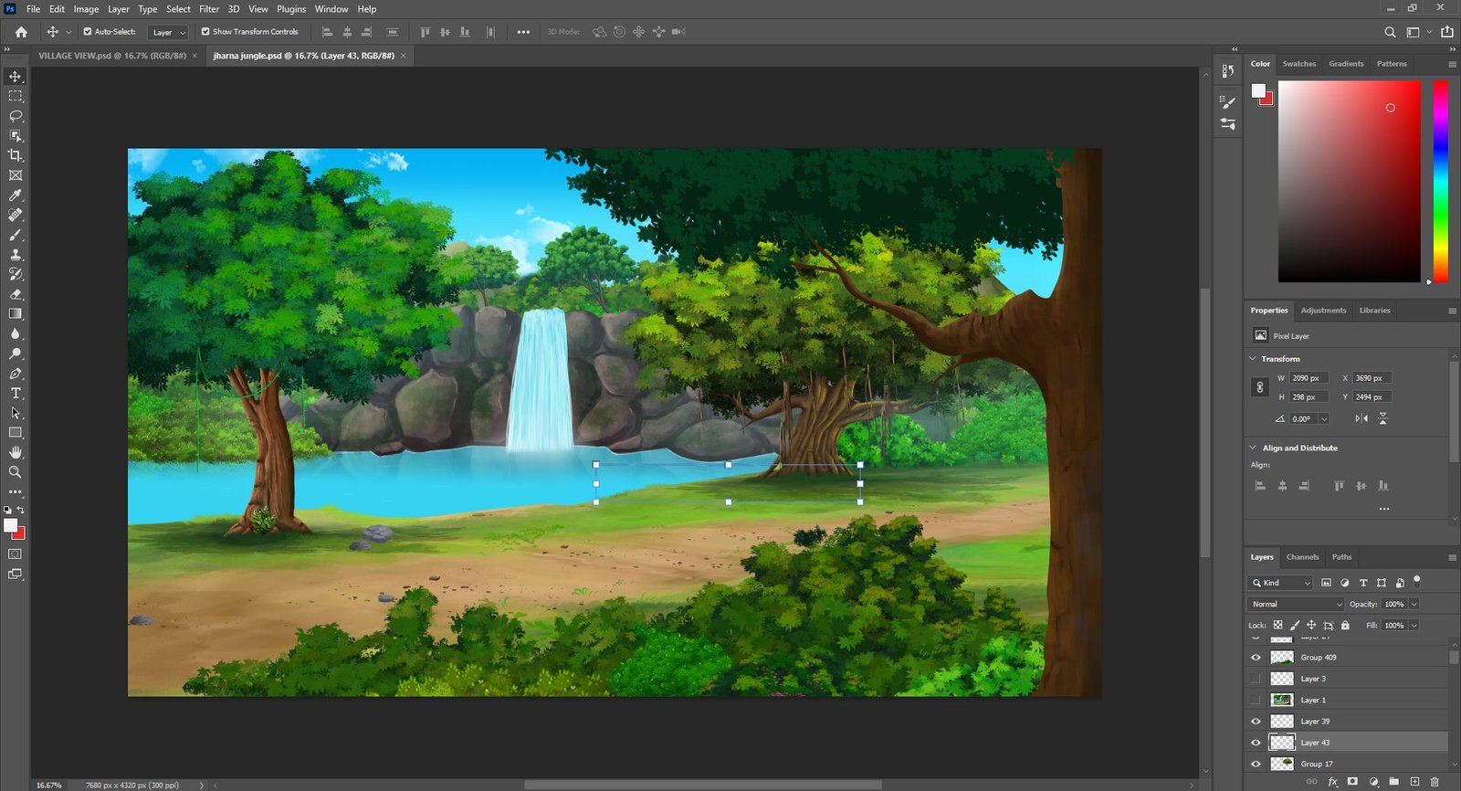The image size is (1461, 791).
Task: Pick the Rectangle shape tool
Action: tap(16, 433)
